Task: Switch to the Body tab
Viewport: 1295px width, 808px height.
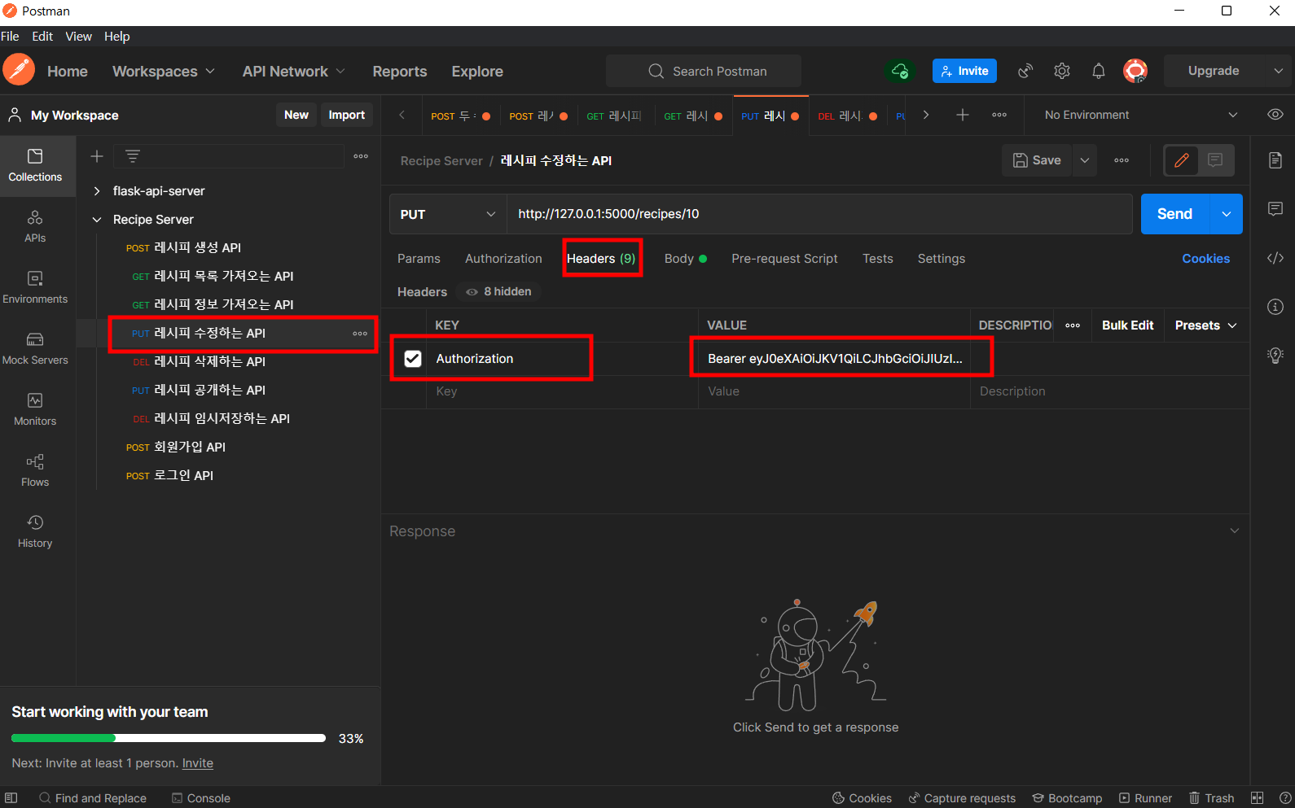Action: [685, 259]
